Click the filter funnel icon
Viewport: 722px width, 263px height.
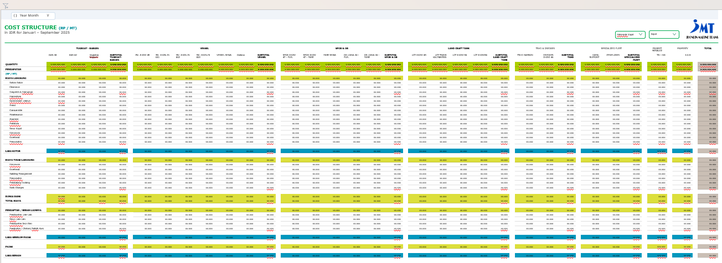6,6
